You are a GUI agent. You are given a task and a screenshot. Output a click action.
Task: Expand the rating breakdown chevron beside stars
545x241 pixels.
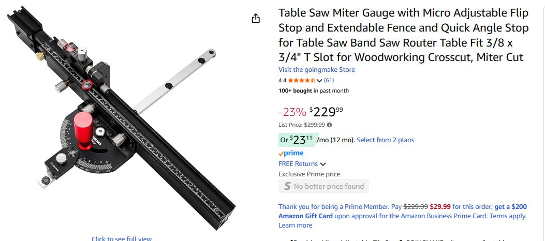pyautogui.click(x=319, y=81)
